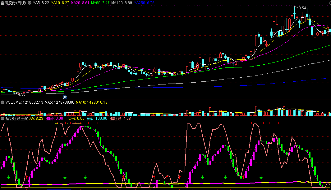Click the MA5: 8.22 moving average label
Image resolution: width=331 pixels, height=190 pixels.
[x=41, y=3]
